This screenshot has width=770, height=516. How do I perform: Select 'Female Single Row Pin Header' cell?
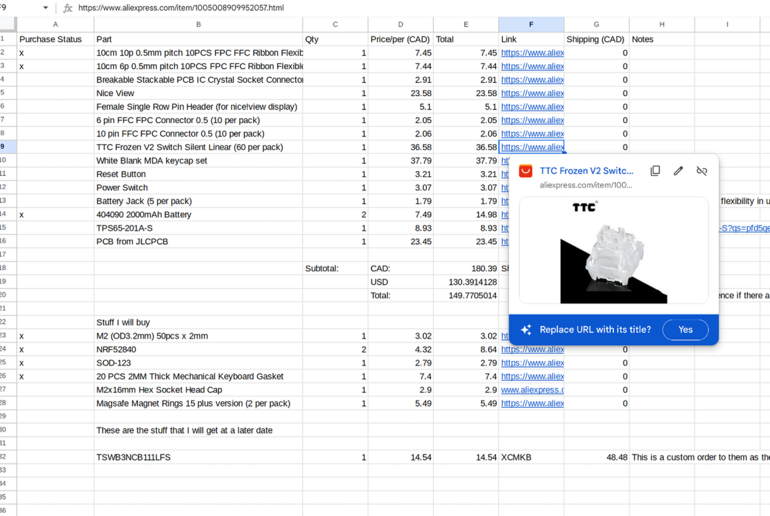pos(199,106)
